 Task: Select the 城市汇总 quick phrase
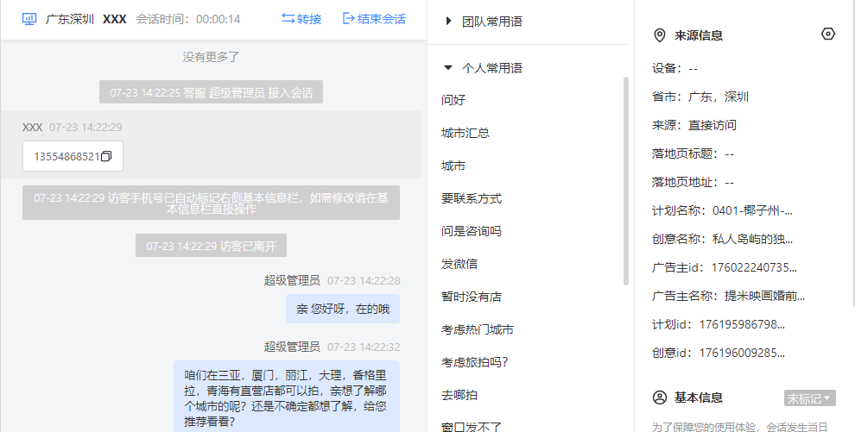click(465, 133)
